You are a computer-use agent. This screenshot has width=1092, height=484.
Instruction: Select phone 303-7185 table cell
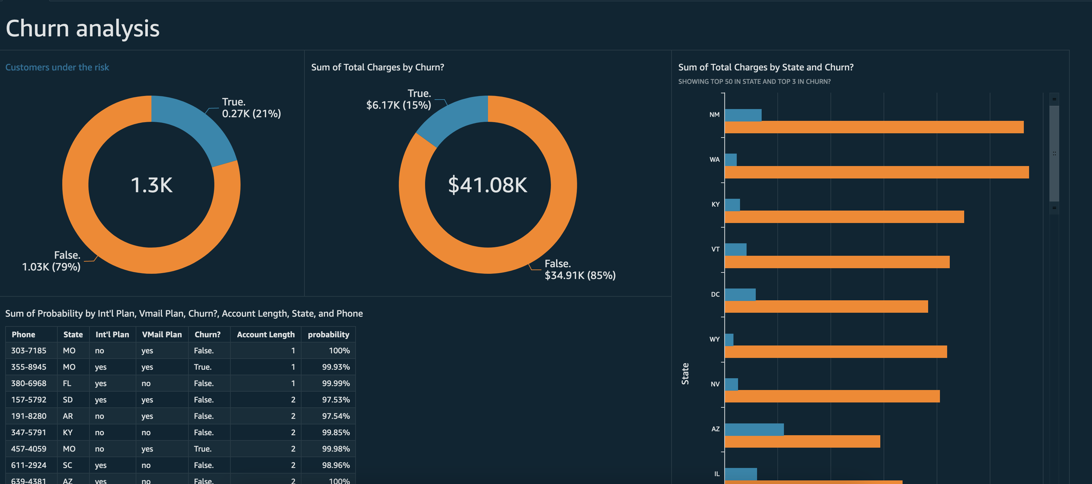click(x=29, y=351)
